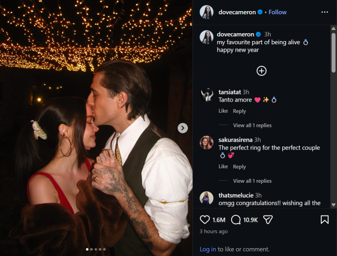Reply to sakurasirena's comment
The width and height of the screenshot is (337, 256).
point(240,166)
